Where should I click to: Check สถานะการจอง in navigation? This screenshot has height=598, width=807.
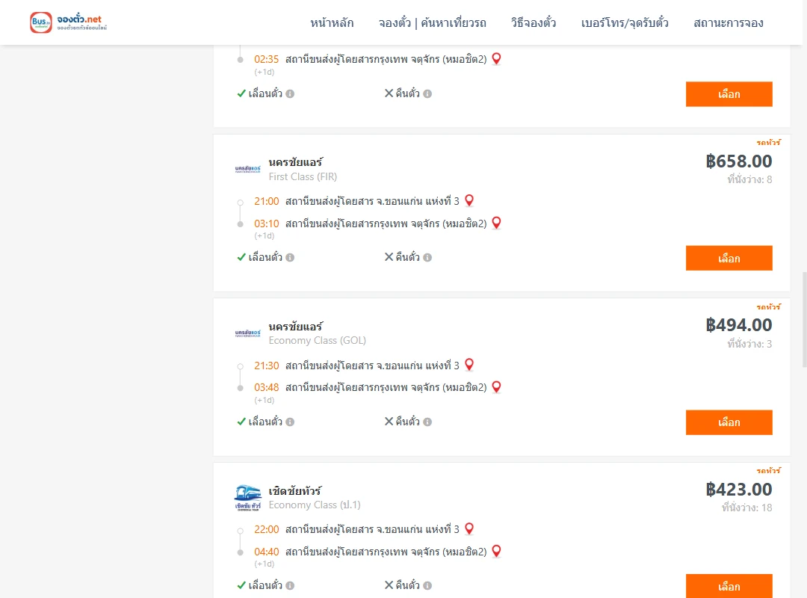pos(729,22)
